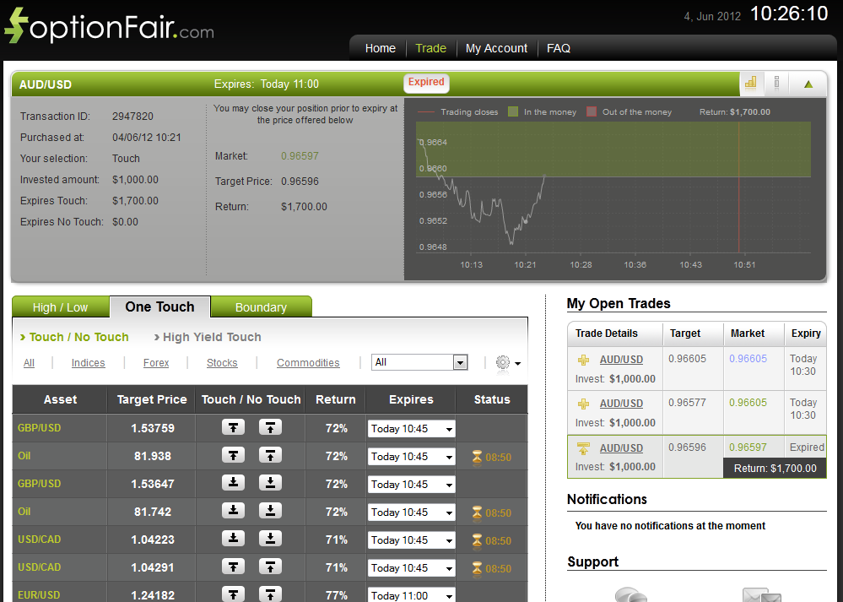Select the High Yield Touch option

coord(212,337)
